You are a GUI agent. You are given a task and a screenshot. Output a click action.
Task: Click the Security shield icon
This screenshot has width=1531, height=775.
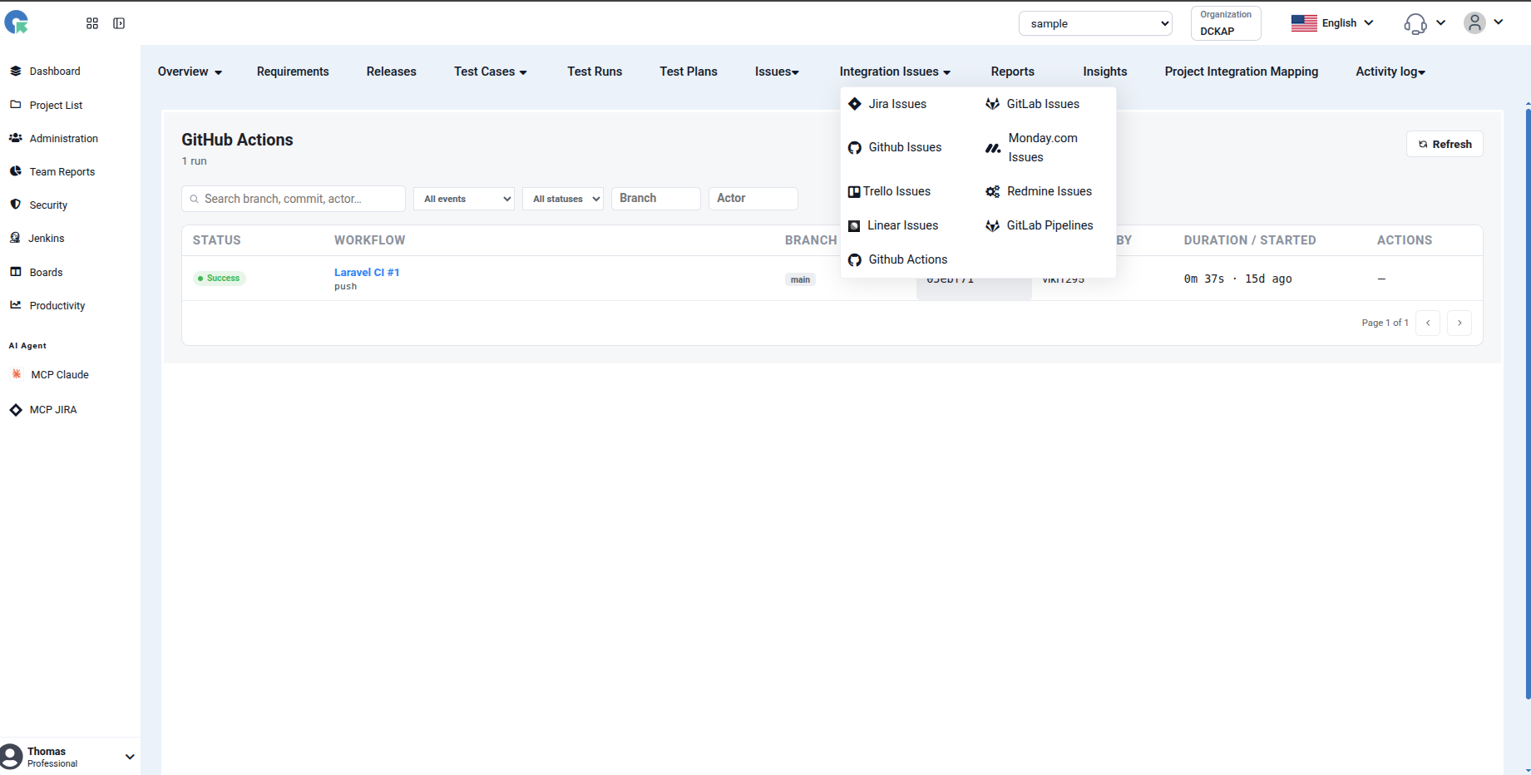[x=16, y=205]
